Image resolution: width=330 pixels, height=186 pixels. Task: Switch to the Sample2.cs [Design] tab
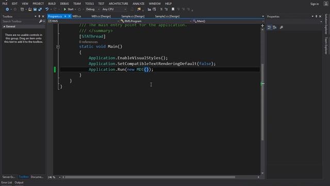pyautogui.click(x=167, y=16)
